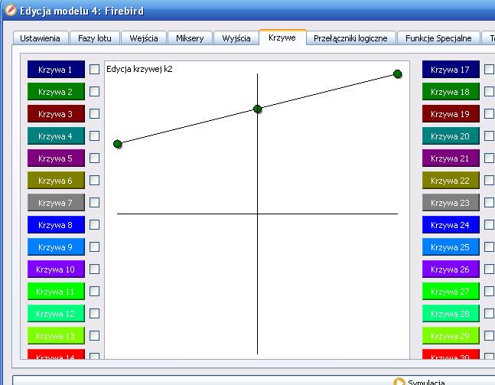
Task: Switch to the Fazy lotu tab
Action: pos(95,38)
